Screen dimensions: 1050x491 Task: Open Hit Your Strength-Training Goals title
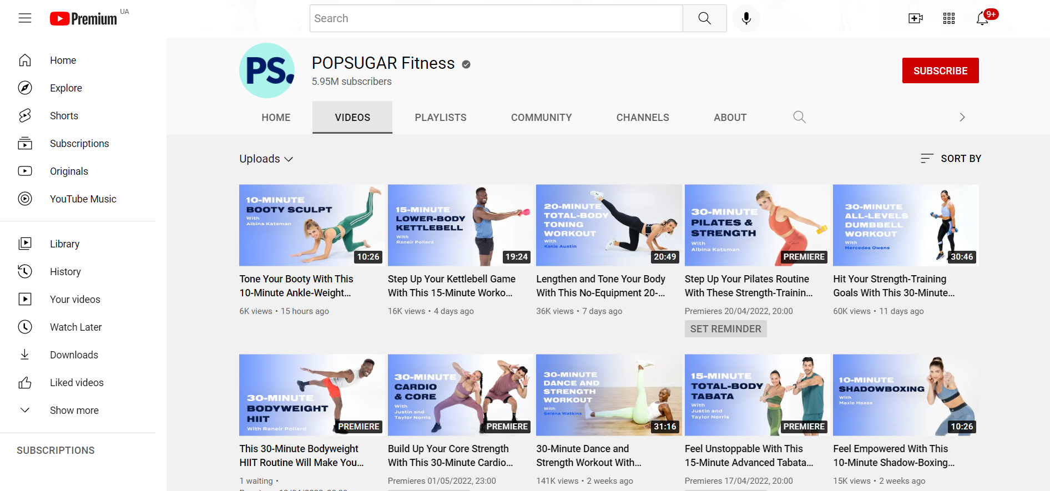coord(893,286)
